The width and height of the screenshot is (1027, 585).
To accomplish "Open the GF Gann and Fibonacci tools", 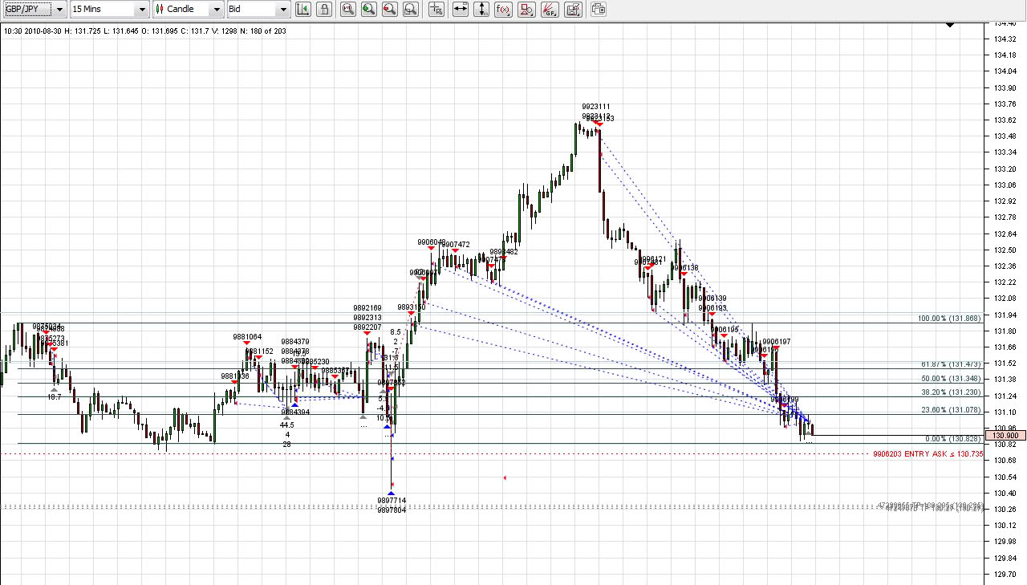I will coord(550,10).
